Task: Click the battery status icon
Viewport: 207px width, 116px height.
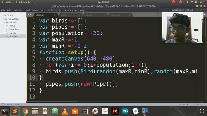Action: tap(201, 2)
